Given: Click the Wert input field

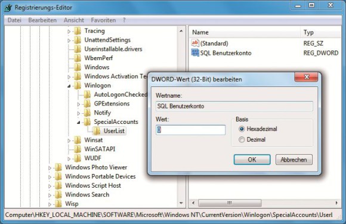Looking at the screenshot, I should [x=191, y=130].
